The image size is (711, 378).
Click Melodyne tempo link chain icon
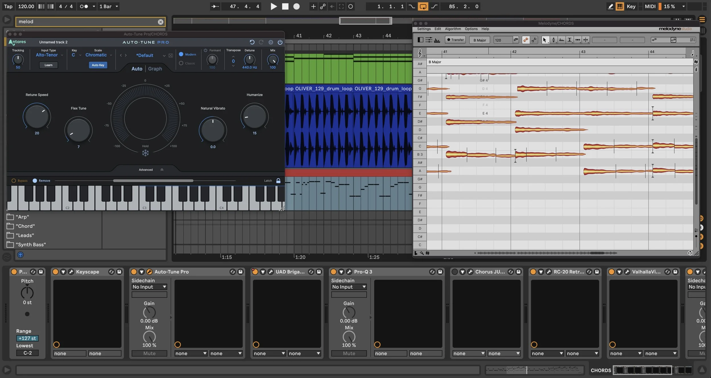point(516,40)
